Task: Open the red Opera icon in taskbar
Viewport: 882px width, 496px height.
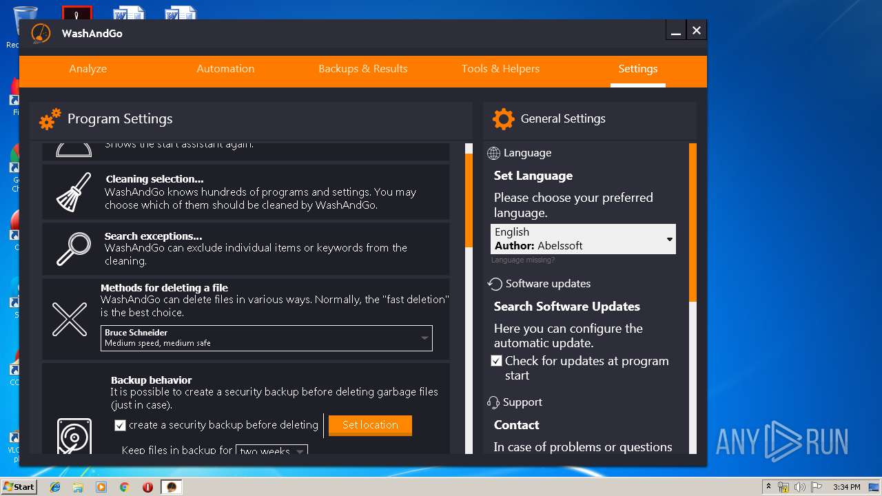Action: click(147, 487)
